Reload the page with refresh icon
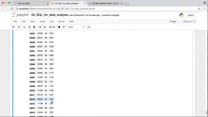 pos(12,9)
